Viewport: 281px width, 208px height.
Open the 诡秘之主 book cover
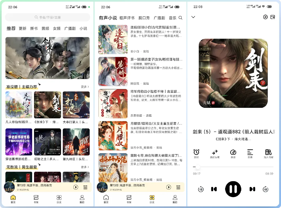(48, 142)
